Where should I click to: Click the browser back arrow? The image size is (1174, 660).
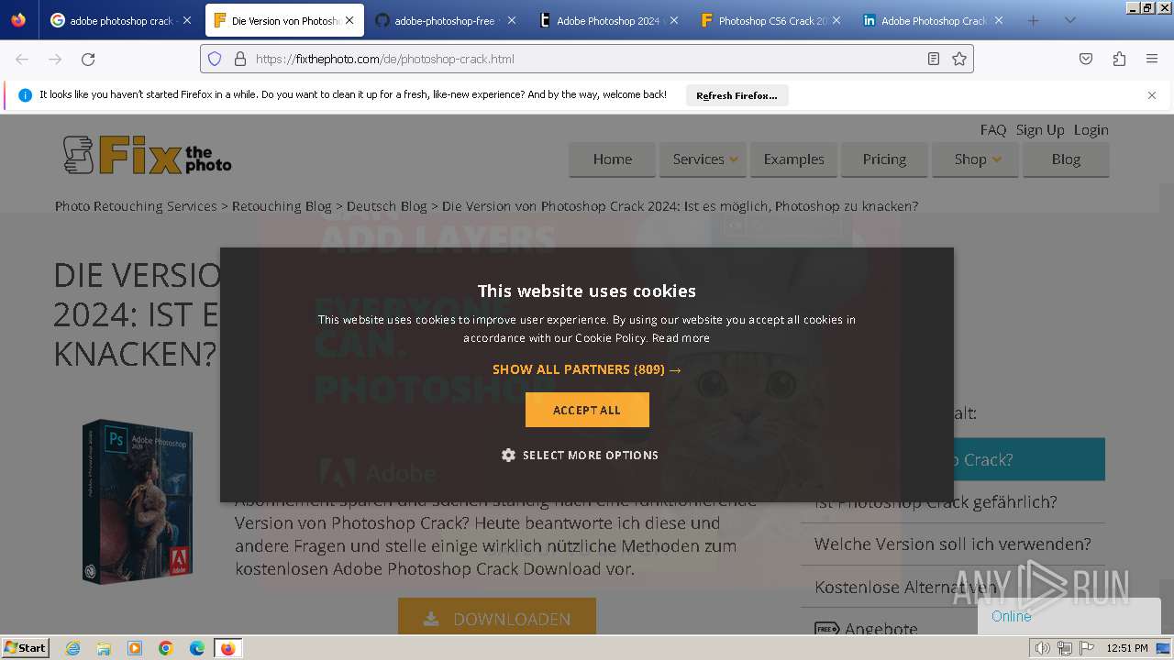(x=22, y=59)
